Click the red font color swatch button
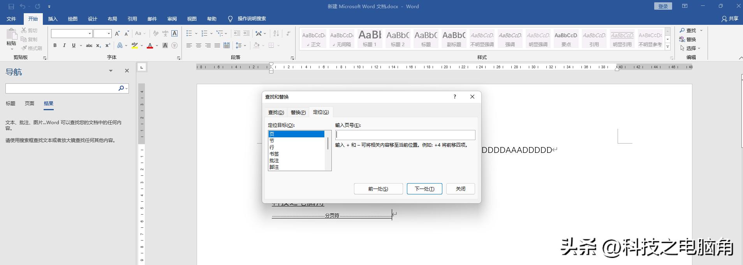Screen dimensions: 743x265 click(x=150, y=45)
